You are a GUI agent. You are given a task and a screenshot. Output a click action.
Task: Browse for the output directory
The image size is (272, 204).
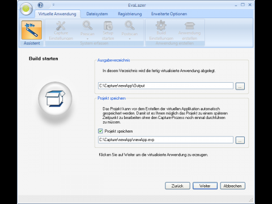click(240, 86)
